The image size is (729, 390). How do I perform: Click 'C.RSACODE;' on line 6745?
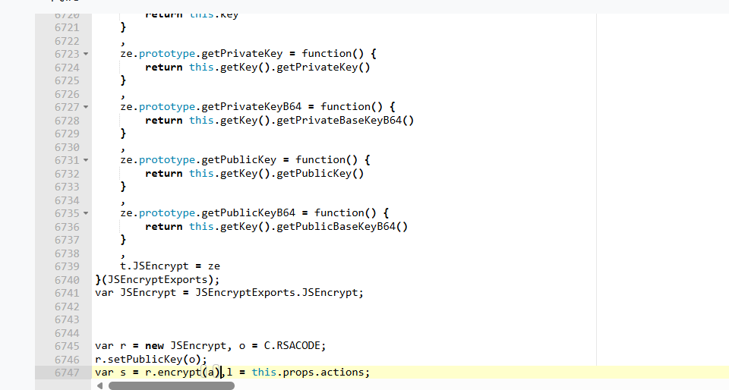click(295, 346)
